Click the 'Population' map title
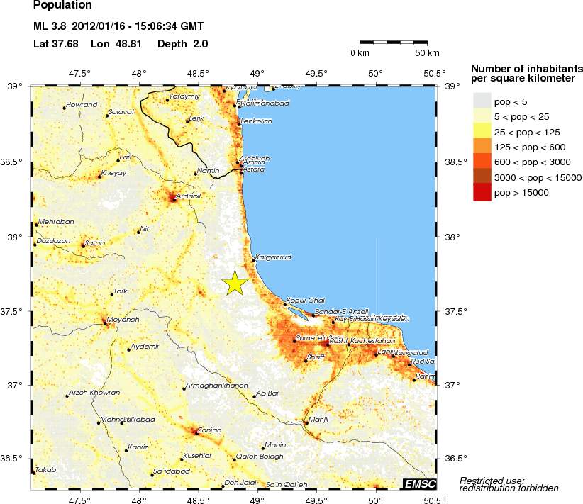The height and width of the screenshot is (504, 583). 62,5
